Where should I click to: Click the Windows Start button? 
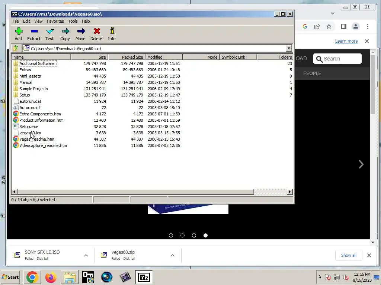tap(10, 277)
